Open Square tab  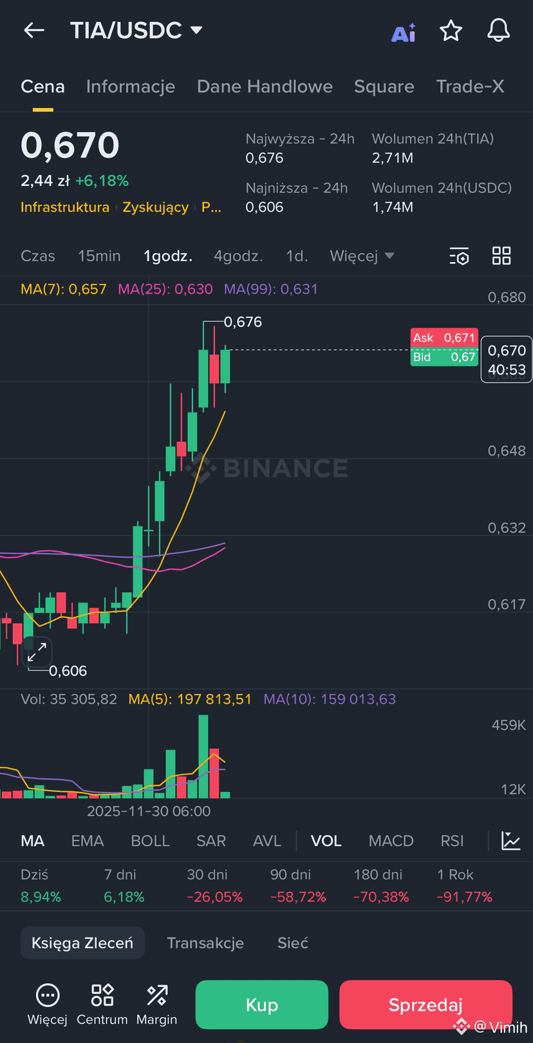384,87
